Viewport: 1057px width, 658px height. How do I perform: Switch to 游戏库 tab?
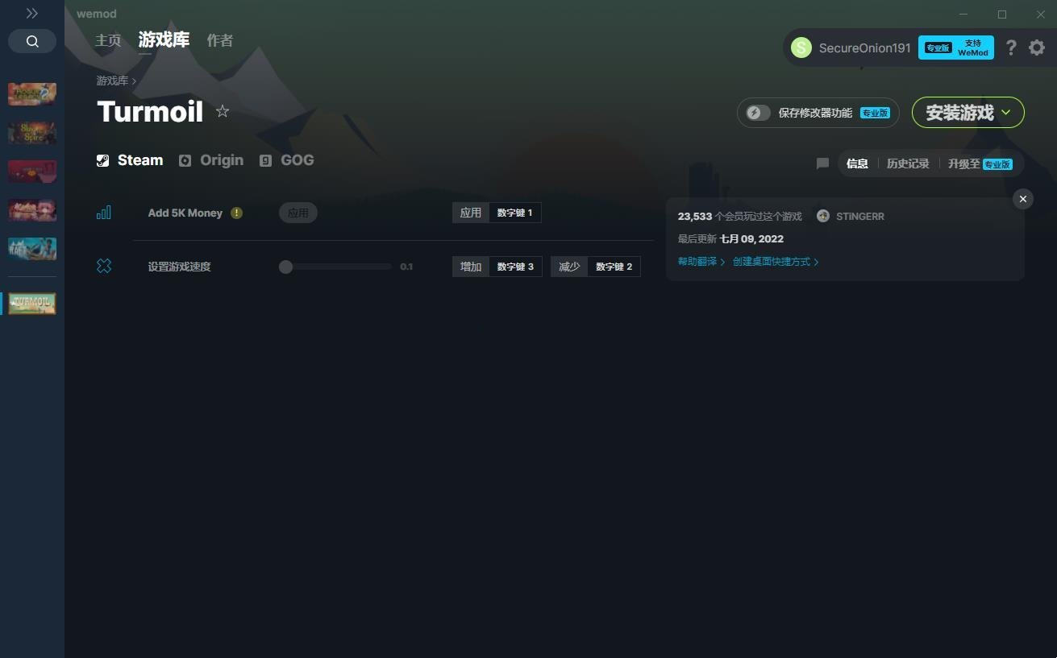(164, 40)
